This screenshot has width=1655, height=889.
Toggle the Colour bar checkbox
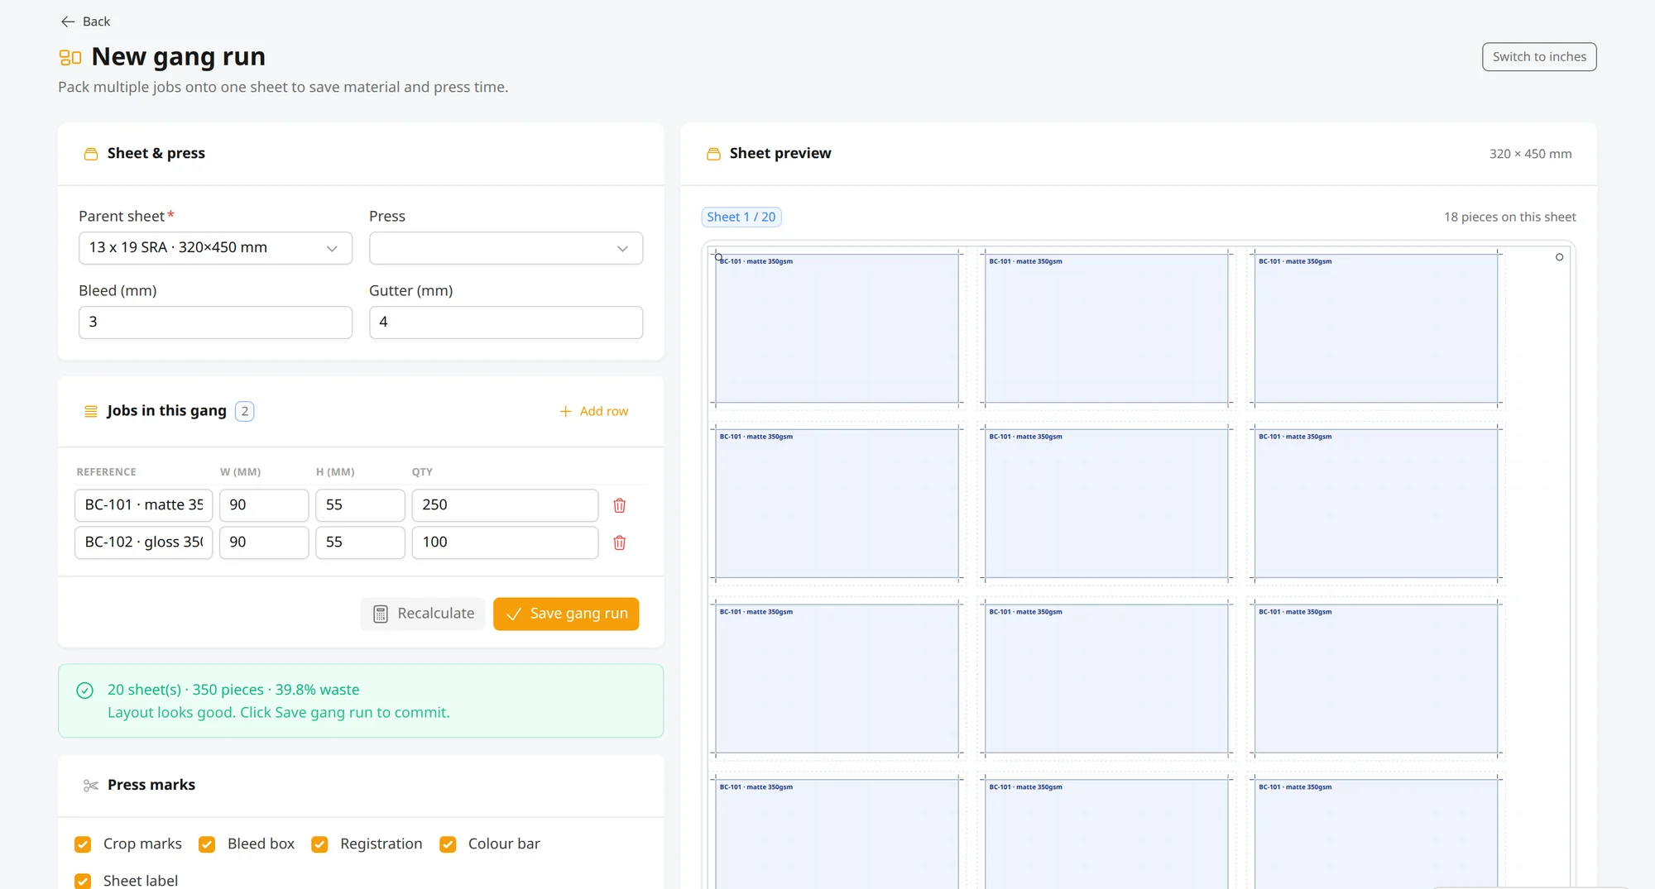click(x=448, y=844)
